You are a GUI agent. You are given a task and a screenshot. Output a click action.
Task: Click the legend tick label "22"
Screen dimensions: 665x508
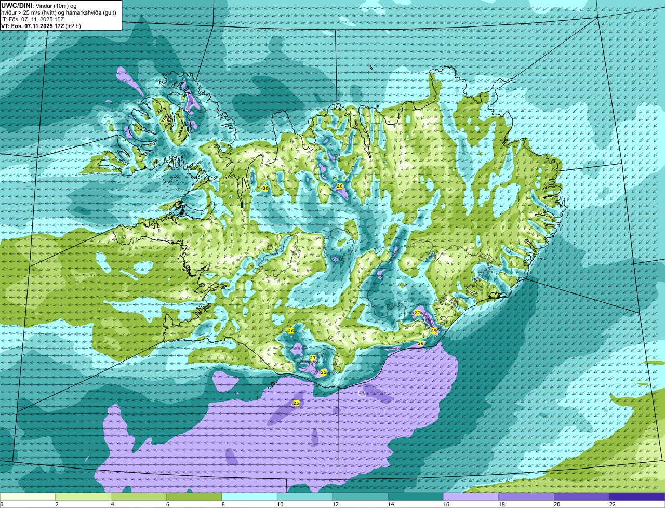coord(613,504)
